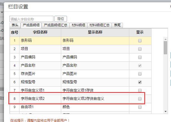
Task: Open the 产成品明细汇总 tab
Action: coord(56,25)
